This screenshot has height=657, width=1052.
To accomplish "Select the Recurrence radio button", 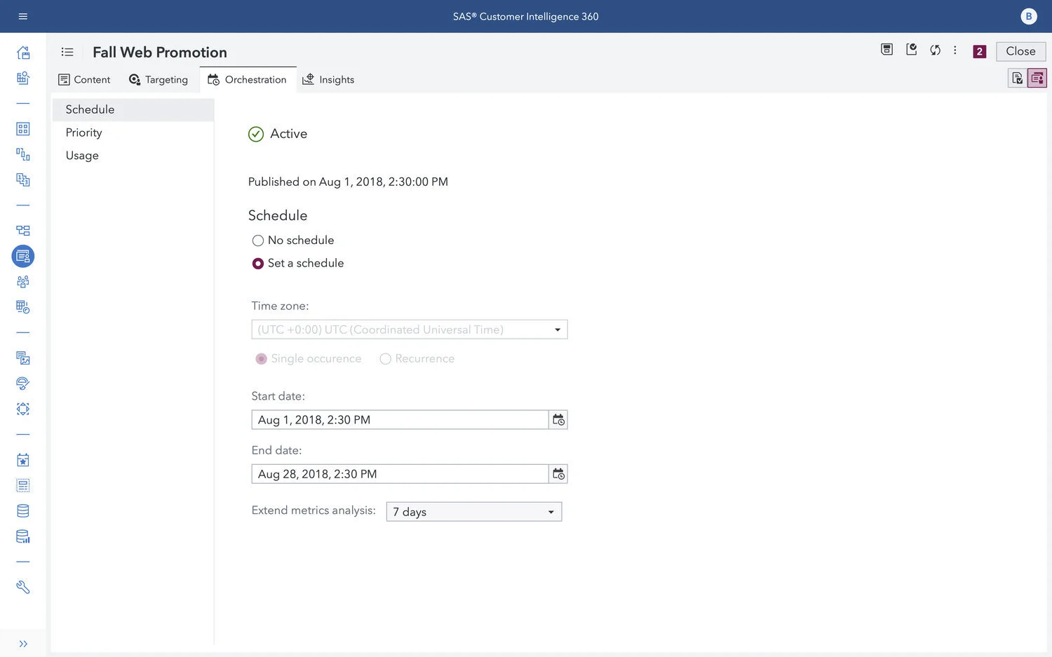I will [385, 359].
